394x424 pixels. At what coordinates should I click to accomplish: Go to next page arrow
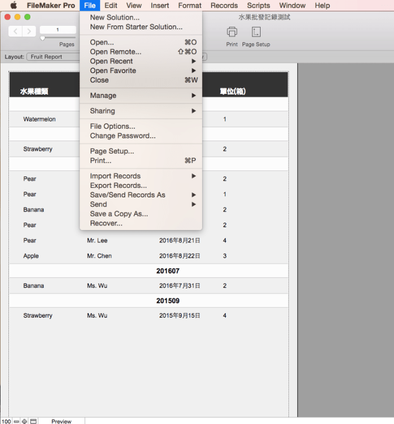29,31
